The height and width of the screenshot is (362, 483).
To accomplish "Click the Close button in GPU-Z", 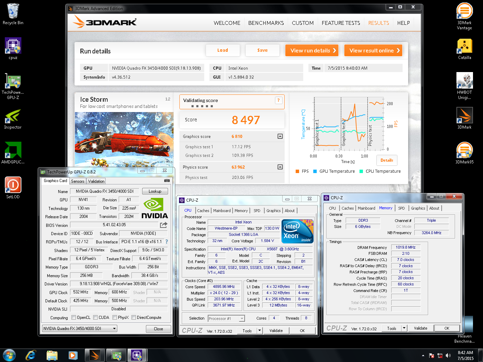I will tap(158, 329).
